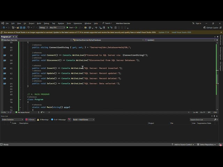Click the Error List search magnifier icon
The width and height of the screenshot is (223, 167).
coord(215,120)
